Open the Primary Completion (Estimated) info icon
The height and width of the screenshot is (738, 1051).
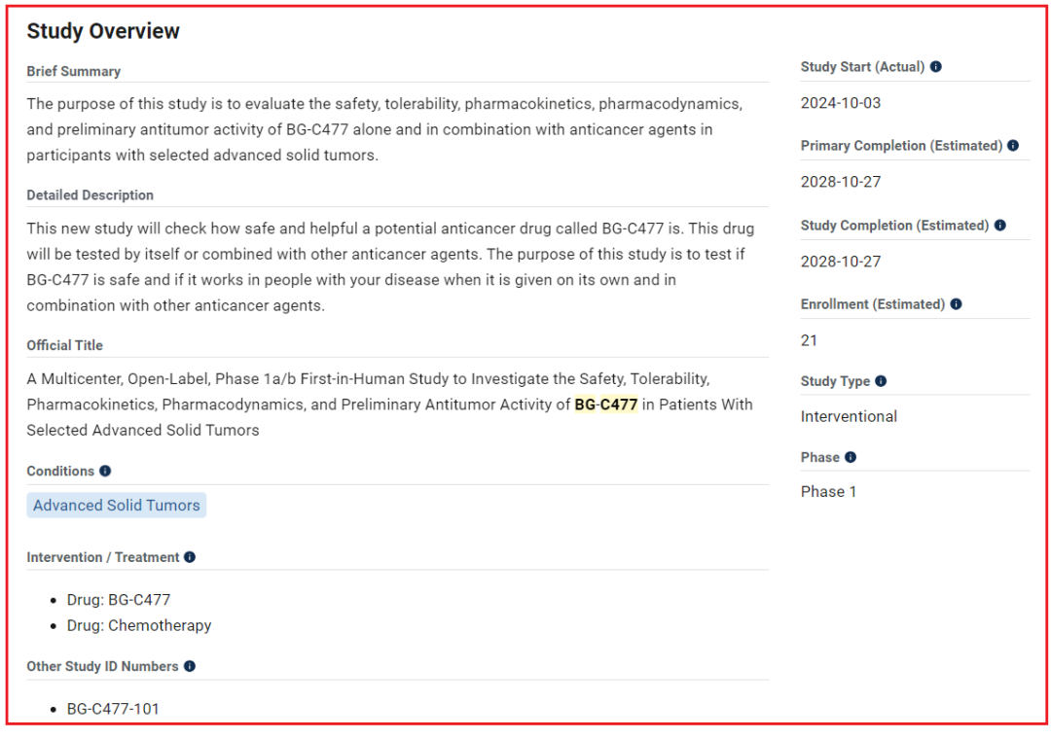tap(1013, 146)
